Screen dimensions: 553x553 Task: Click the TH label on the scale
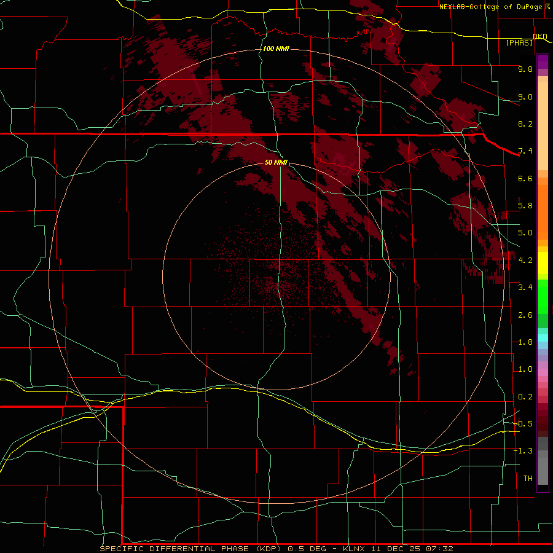click(x=528, y=479)
